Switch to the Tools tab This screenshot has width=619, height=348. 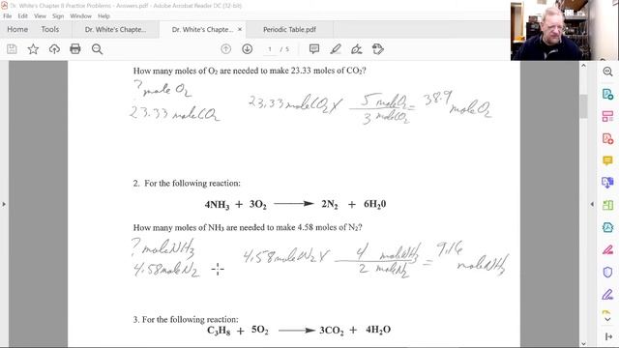[x=50, y=30]
